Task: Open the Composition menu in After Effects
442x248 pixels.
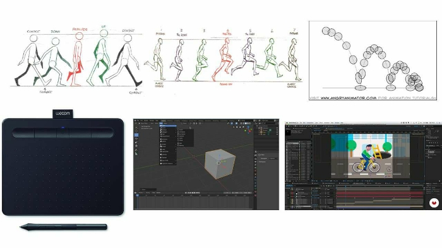Action: pyautogui.click(x=310, y=122)
